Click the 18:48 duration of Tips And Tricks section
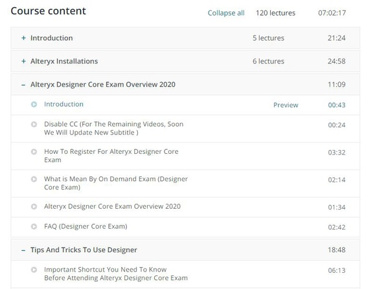Viewport: 390px width, 289px height. [336, 250]
